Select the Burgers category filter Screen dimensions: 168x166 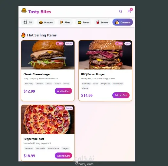[46, 22]
